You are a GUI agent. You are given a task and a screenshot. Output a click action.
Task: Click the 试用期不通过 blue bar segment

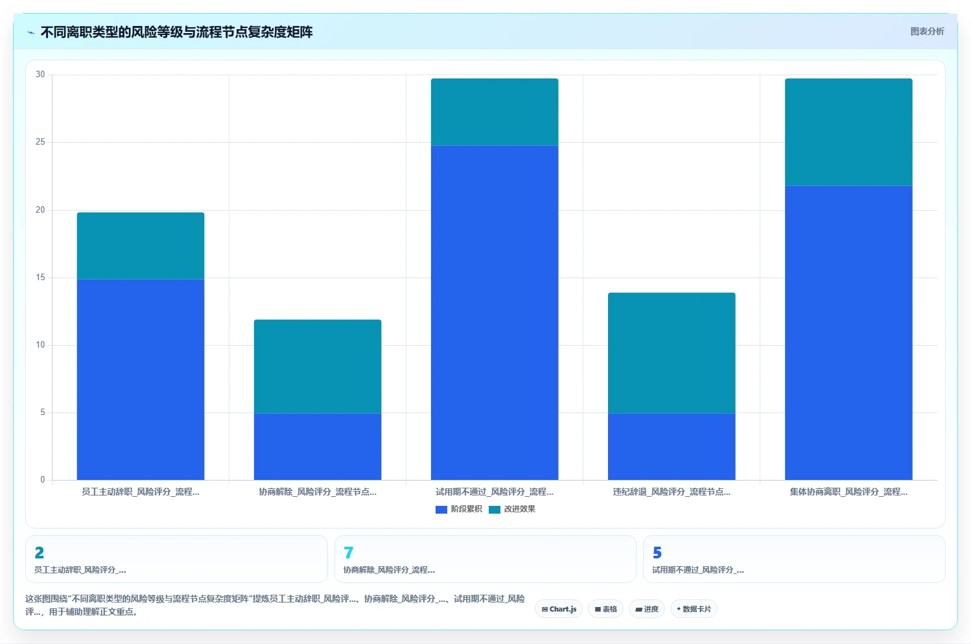click(495, 313)
